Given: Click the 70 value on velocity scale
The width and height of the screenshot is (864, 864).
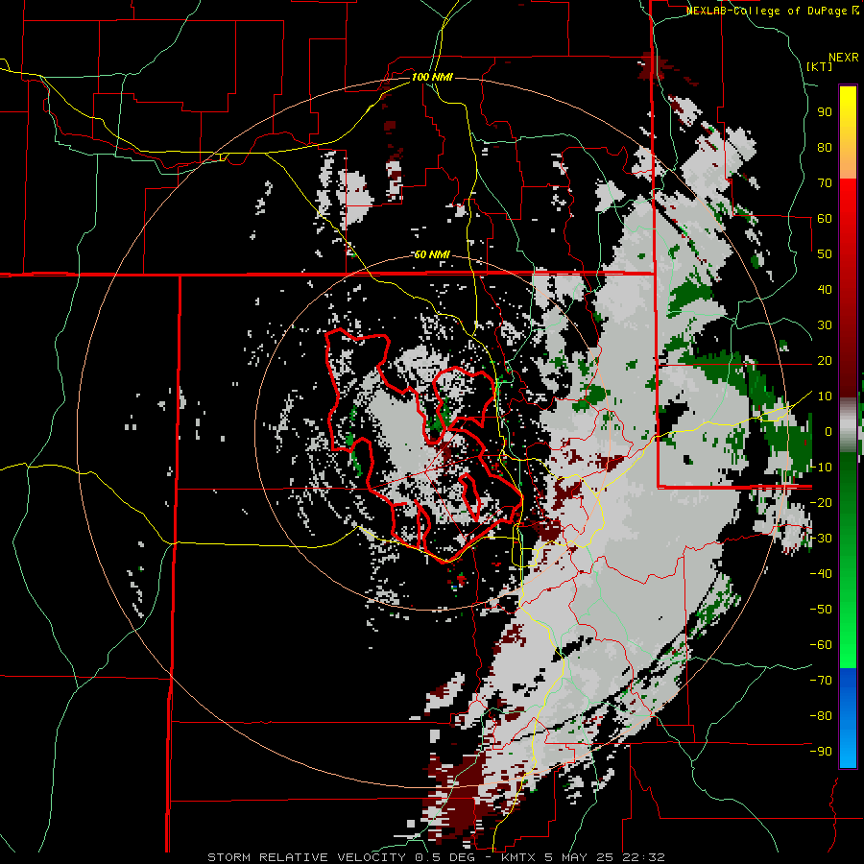Looking at the screenshot, I should [825, 183].
